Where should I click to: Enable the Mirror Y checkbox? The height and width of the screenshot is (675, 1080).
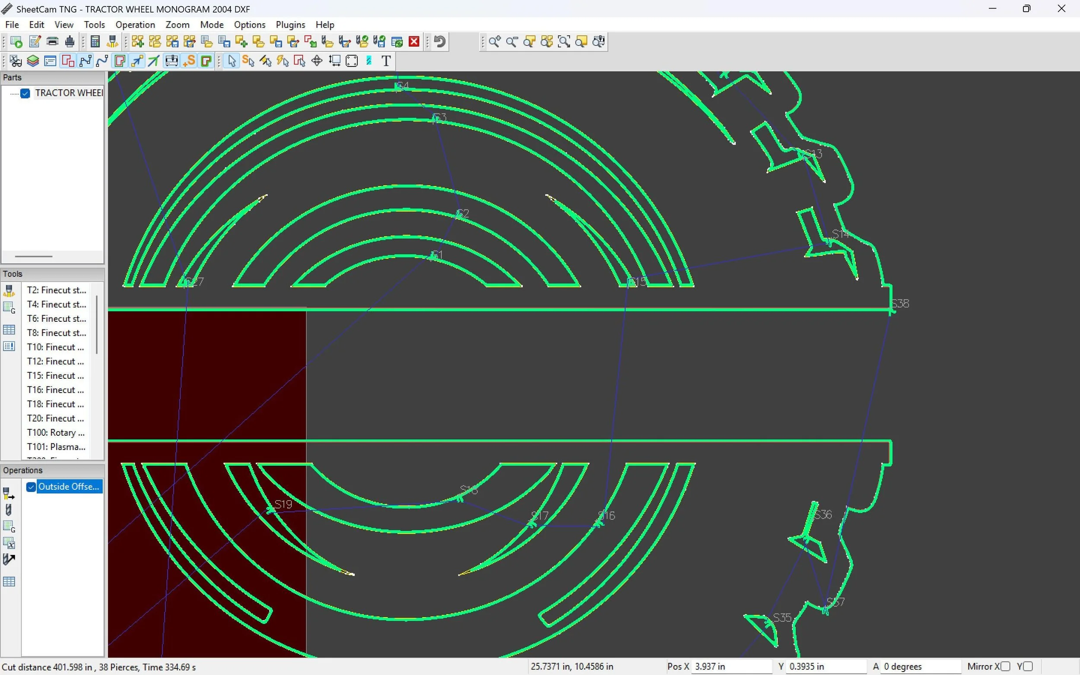1027,666
